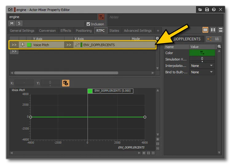Screen dimensions: 231x165
Task: Click the X coordinate input field
Action: point(24,83)
